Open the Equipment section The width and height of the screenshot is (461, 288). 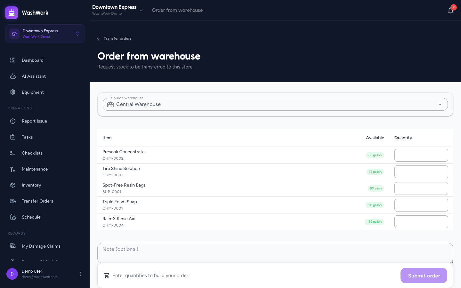[x=45, y=92]
